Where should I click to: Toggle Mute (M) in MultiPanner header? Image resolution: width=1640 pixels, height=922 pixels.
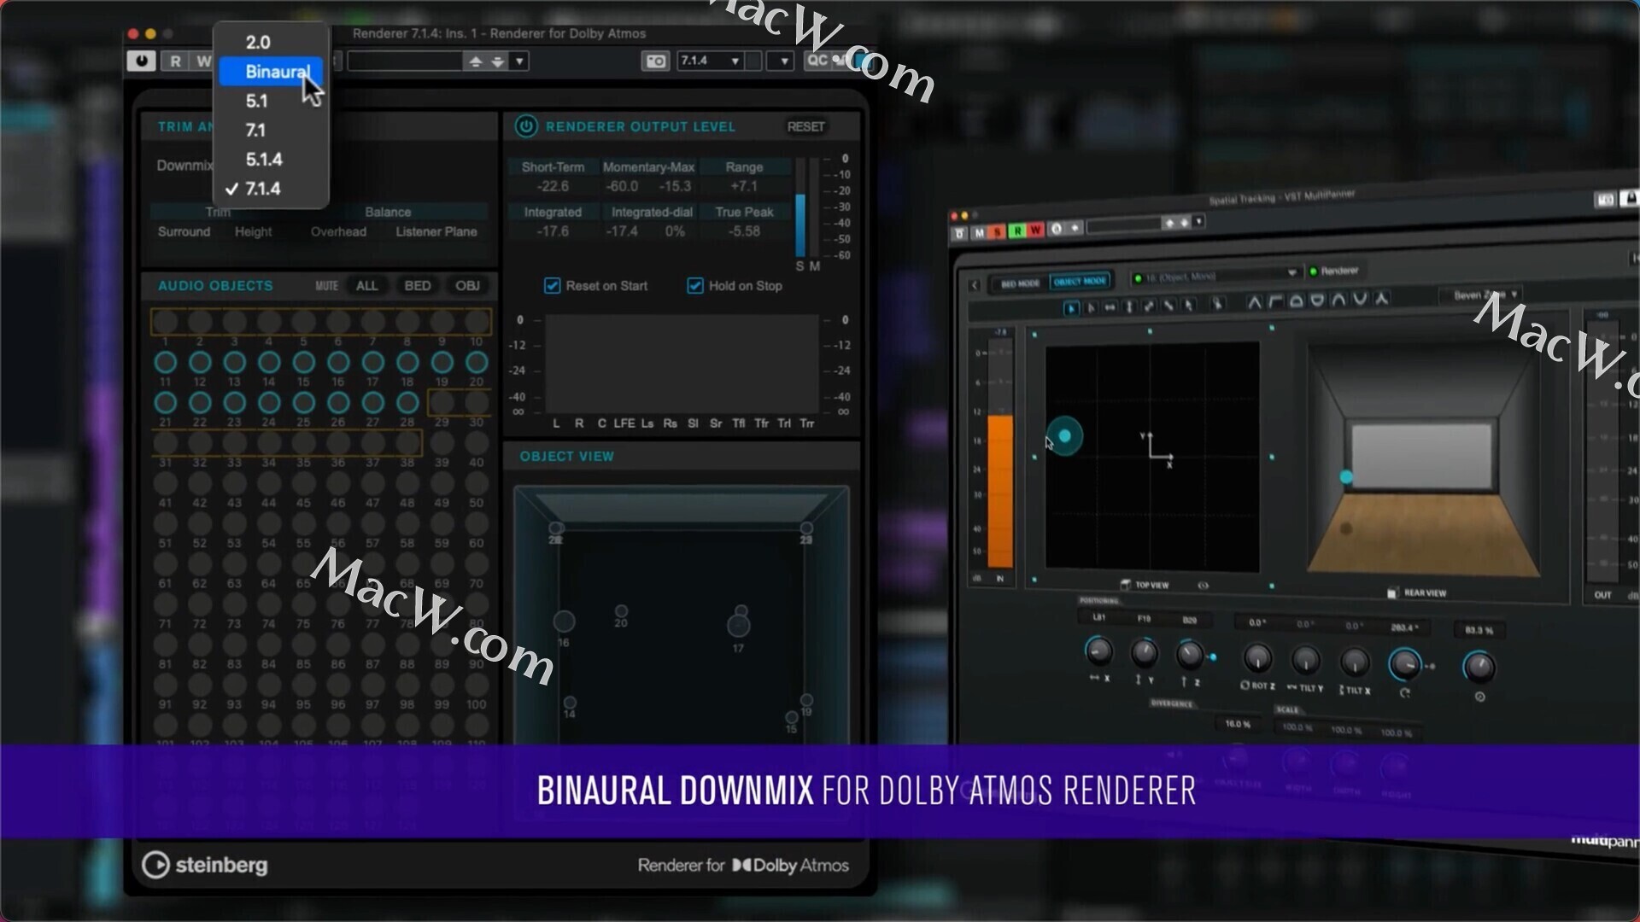click(x=979, y=233)
